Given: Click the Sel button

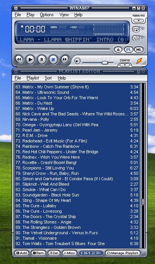Looking at the screenshot, I should click(54, 253).
